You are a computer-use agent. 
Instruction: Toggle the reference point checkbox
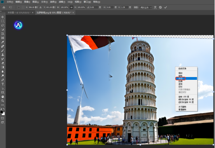coord(19,7)
